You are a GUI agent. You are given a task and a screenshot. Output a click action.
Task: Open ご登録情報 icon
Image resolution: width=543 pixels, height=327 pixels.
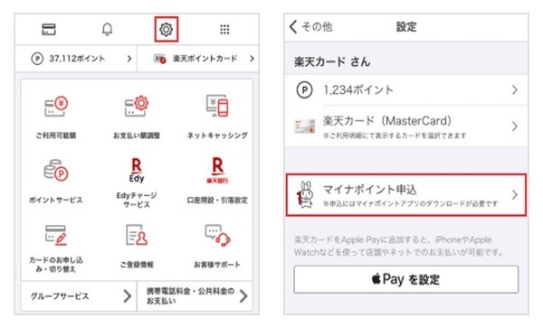pos(137,235)
